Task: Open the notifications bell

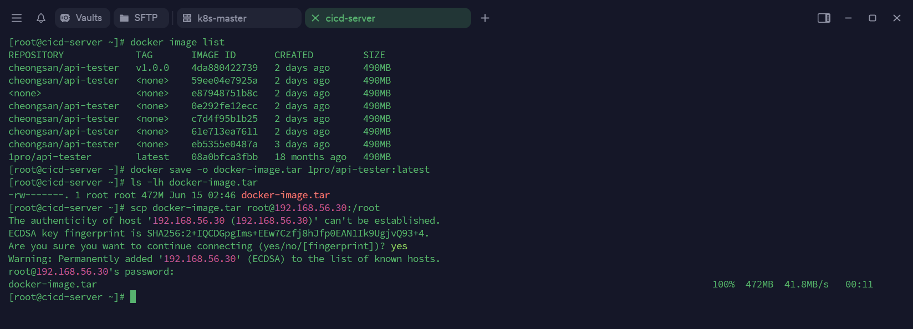Action: (x=41, y=18)
